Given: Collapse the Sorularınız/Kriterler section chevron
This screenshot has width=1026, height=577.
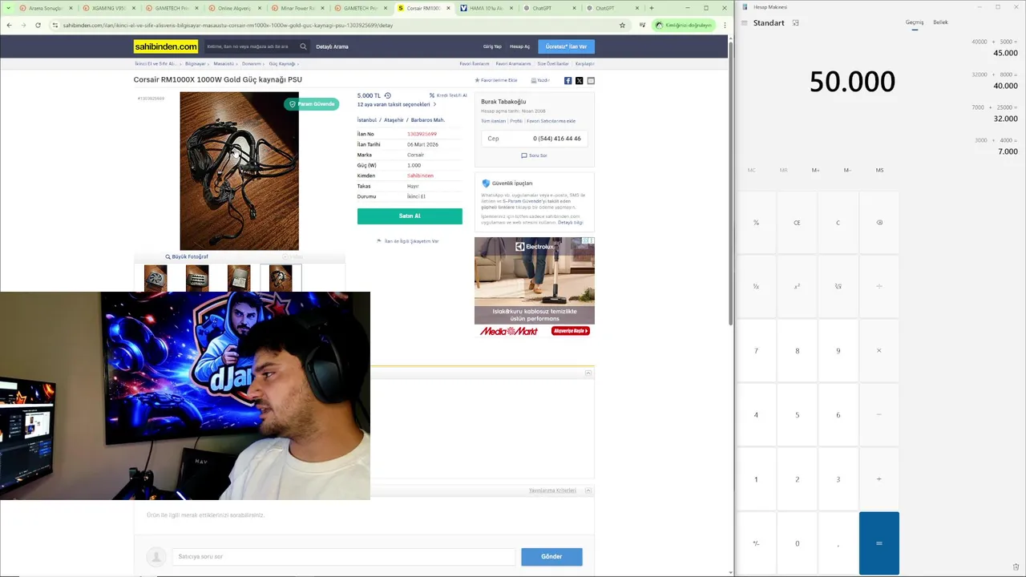Looking at the screenshot, I should (x=588, y=490).
